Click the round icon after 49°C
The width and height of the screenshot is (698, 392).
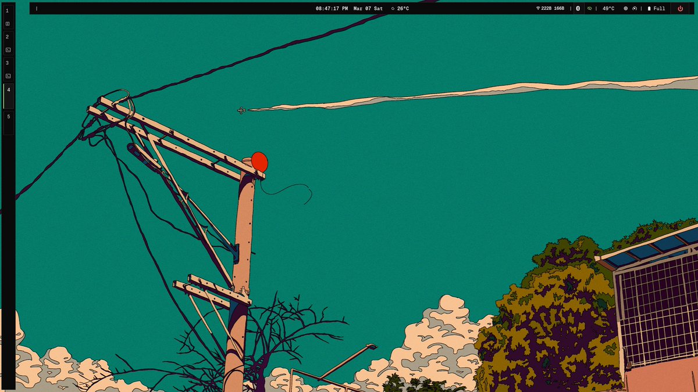point(626,9)
